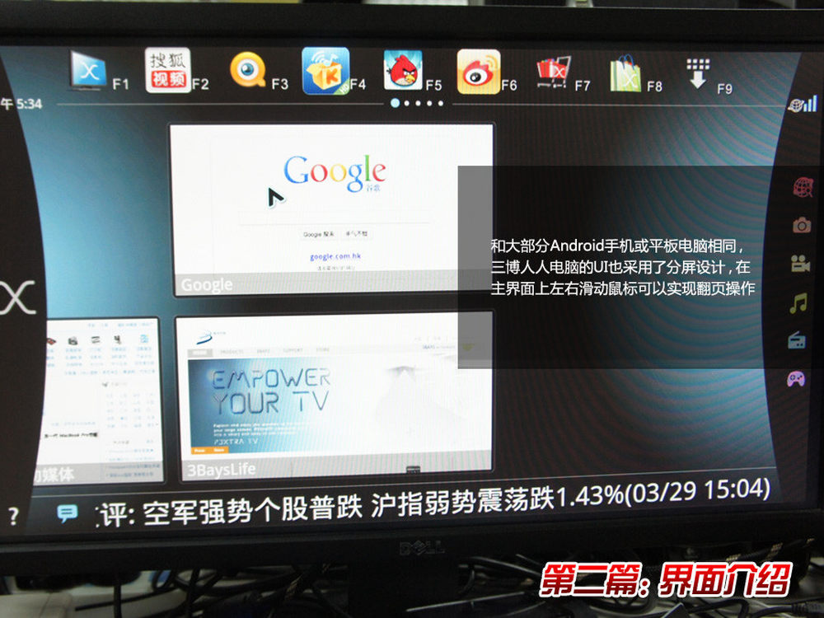Start Angry Birds at F5
Screen dimensions: 824x618
click(x=403, y=70)
